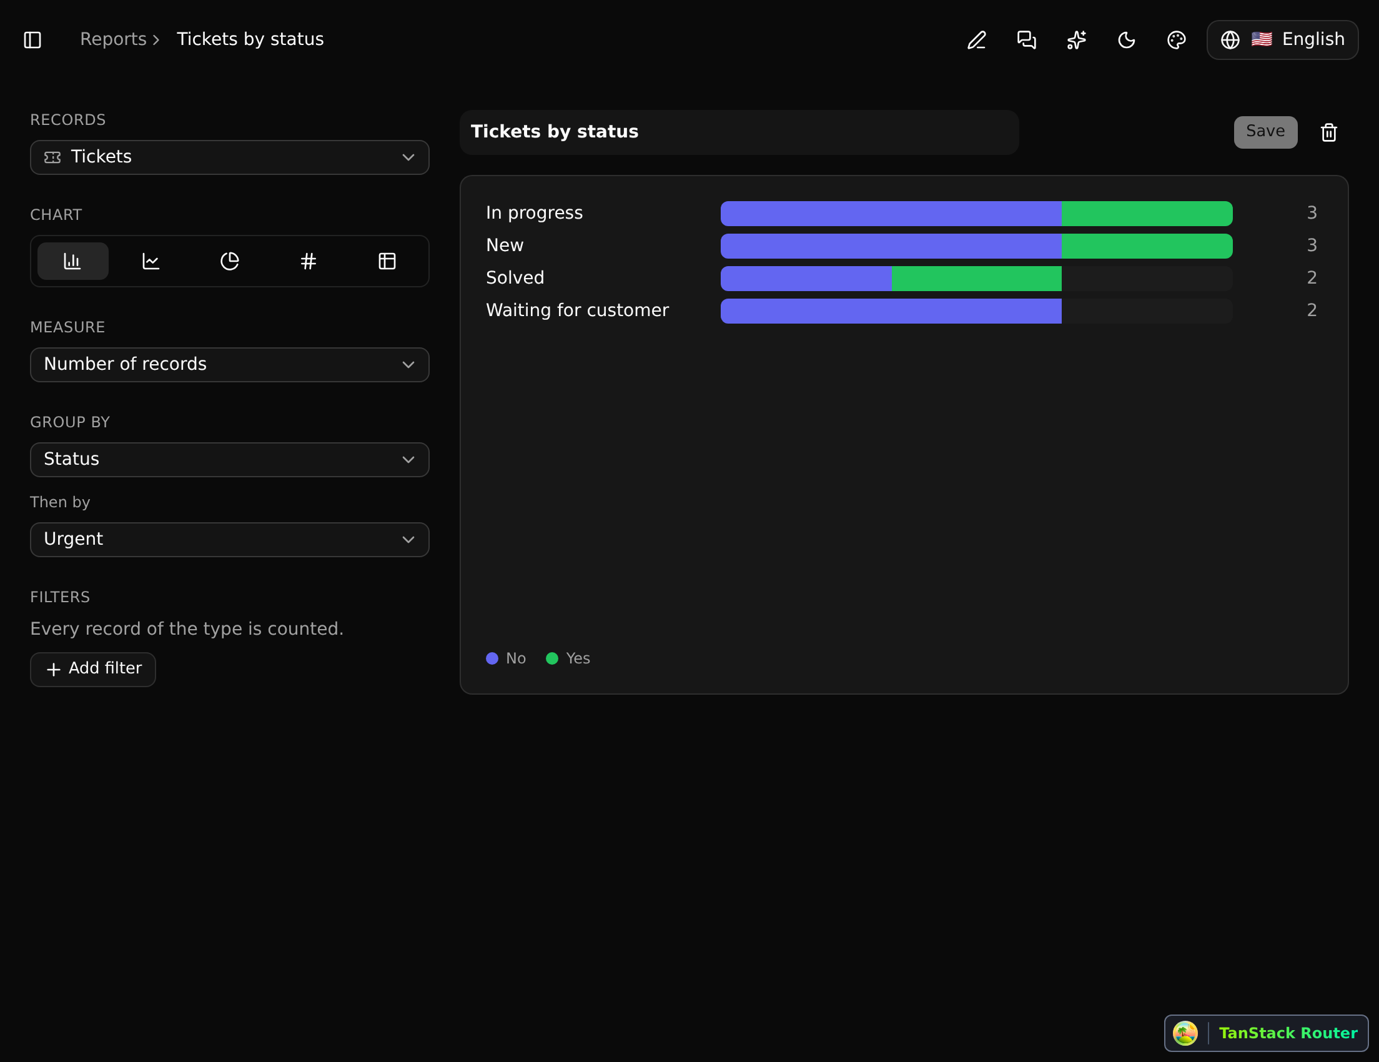
Task: Go to Reports breadcrumb link
Action: (x=113, y=39)
